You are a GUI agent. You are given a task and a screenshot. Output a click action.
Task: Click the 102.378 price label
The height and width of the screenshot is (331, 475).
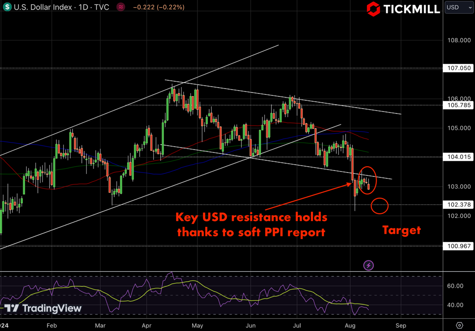coord(459,205)
